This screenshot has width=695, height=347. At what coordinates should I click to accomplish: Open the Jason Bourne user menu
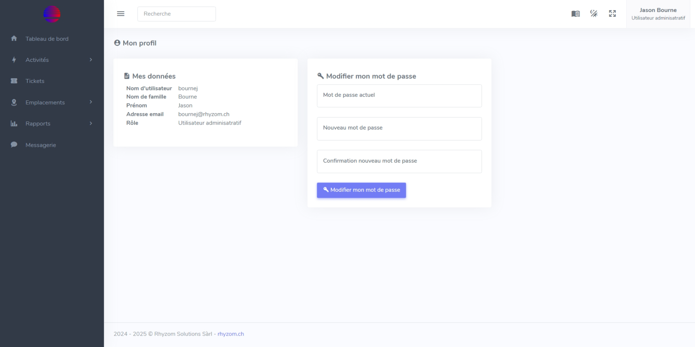click(x=658, y=14)
